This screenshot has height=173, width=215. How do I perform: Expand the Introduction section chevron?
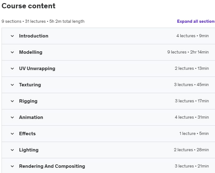[x=12, y=36]
